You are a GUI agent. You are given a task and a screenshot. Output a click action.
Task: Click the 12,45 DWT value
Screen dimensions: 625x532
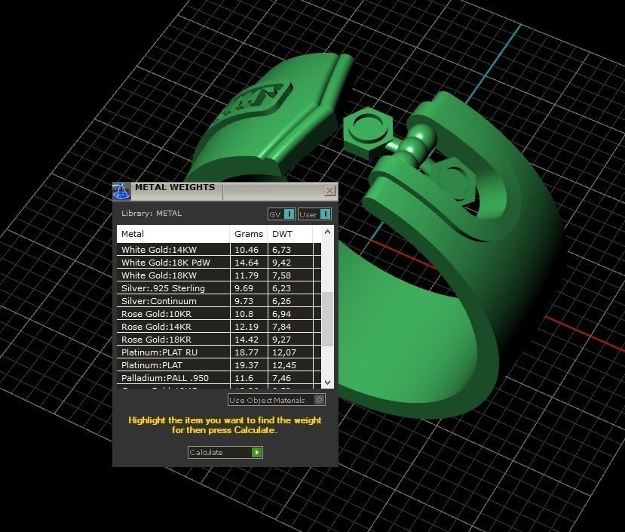pos(284,365)
